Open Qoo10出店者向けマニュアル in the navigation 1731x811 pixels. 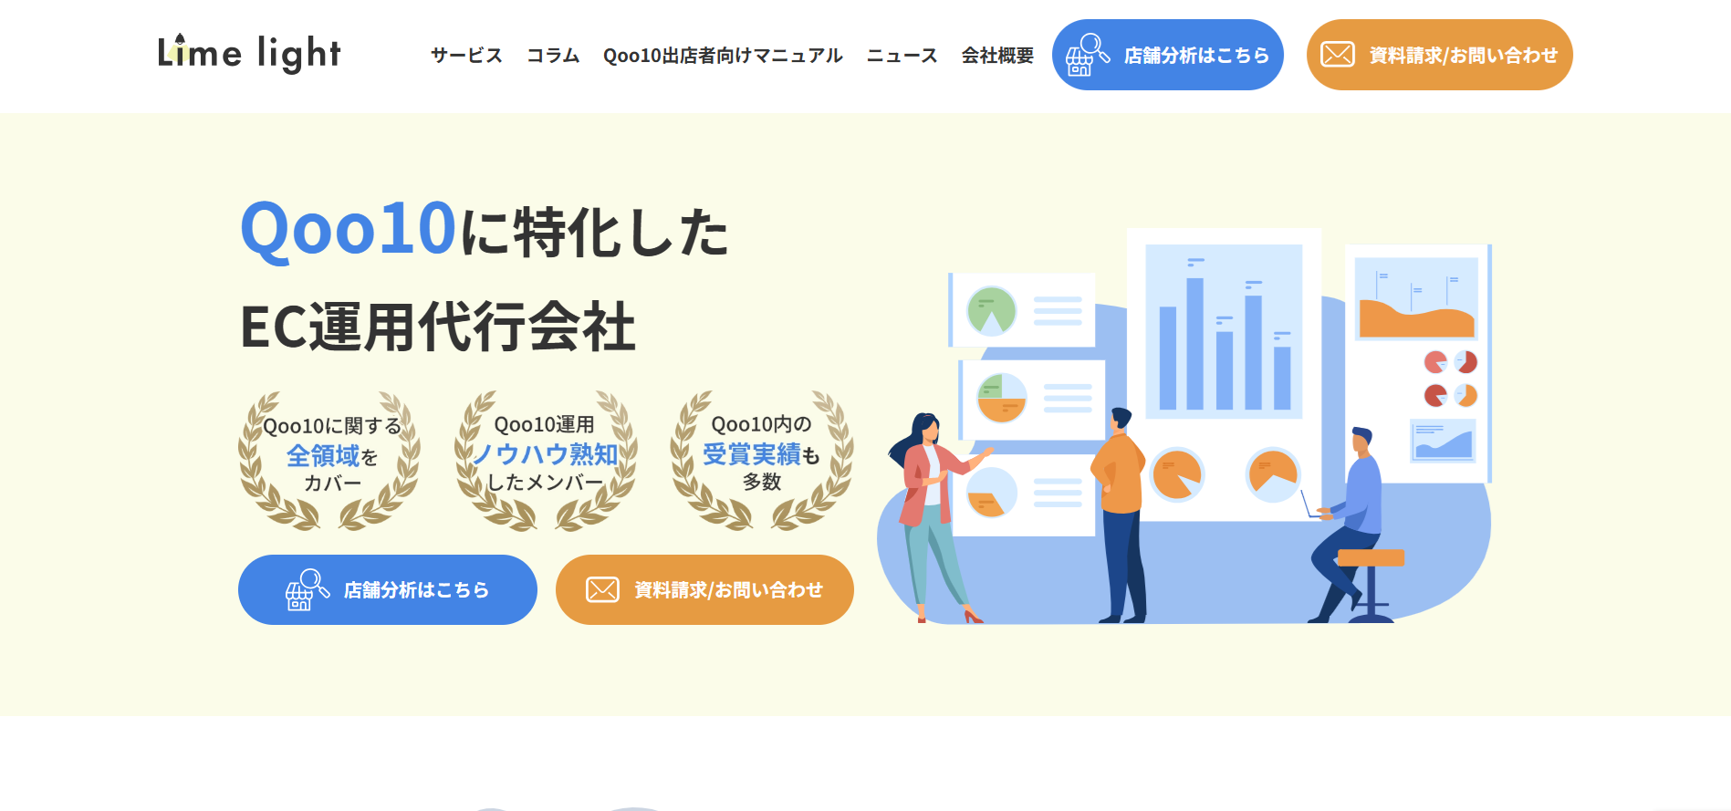[x=723, y=56]
